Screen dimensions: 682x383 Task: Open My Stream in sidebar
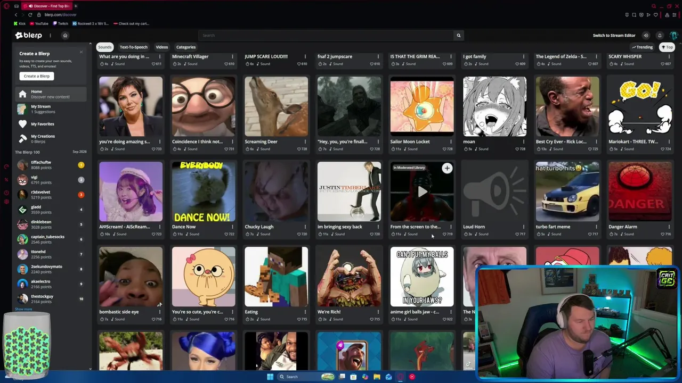(x=51, y=109)
